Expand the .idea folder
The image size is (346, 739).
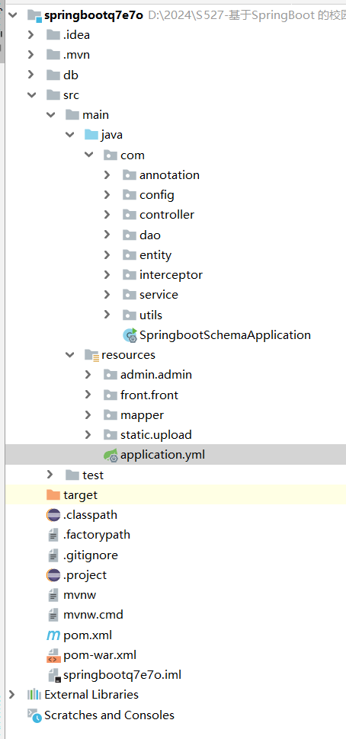pos(31,35)
